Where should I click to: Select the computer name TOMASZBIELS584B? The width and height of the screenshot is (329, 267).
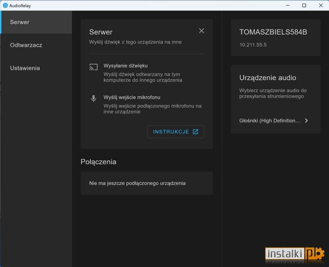click(x=273, y=32)
